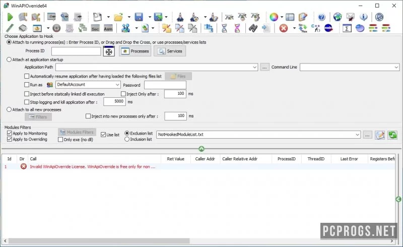Select the Inclusion list radio button

pos(127,139)
